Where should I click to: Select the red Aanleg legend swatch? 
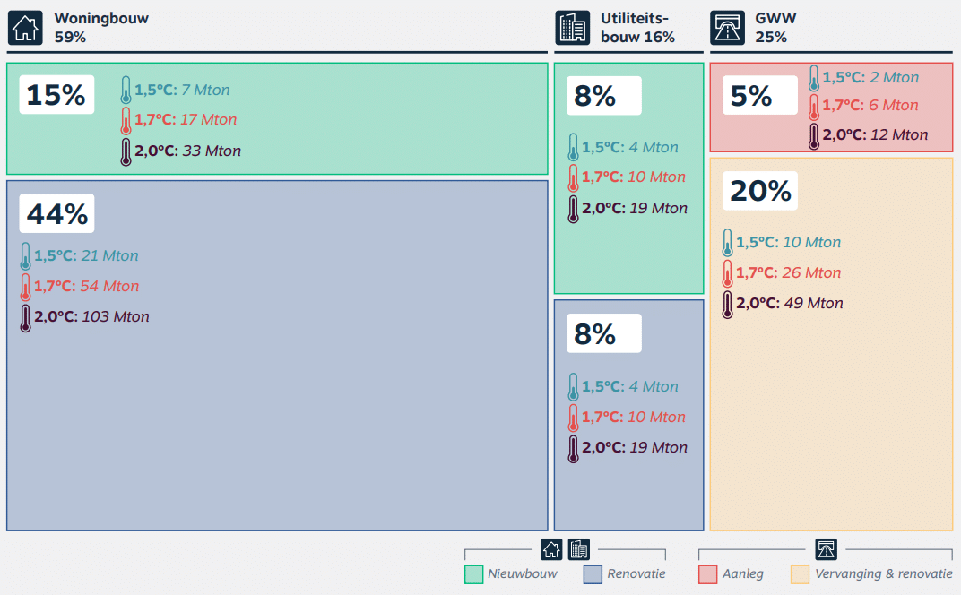click(708, 574)
